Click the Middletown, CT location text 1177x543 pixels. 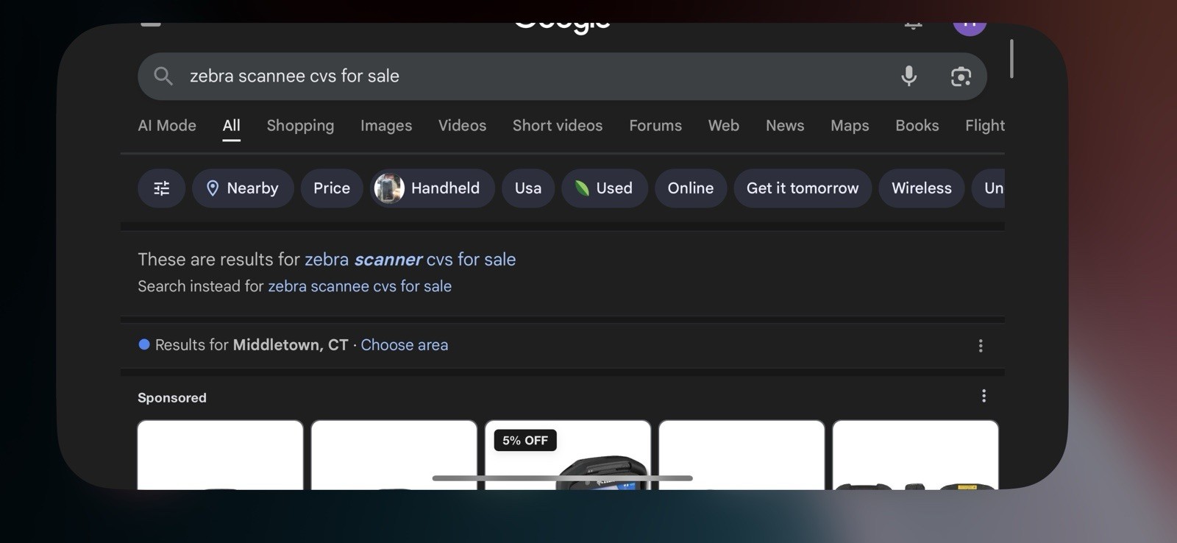point(291,345)
